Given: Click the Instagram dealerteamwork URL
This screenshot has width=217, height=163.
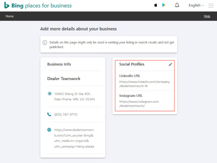Looking at the screenshot, I should click(x=139, y=104).
